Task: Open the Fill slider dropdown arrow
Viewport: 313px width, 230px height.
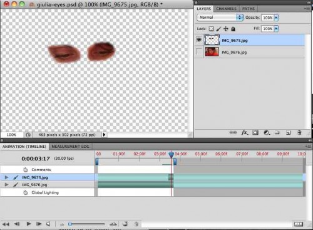Action: [x=276, y=28]
